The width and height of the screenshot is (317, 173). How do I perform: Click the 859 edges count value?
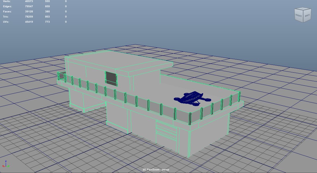[x=47, y=6]
